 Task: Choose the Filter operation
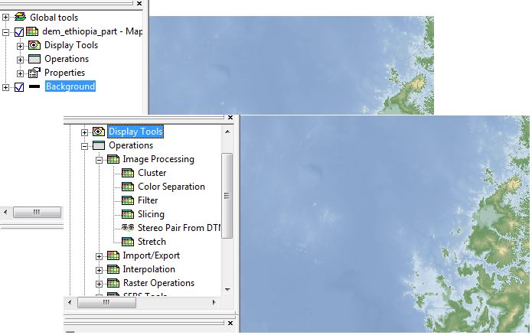[148, 200]
